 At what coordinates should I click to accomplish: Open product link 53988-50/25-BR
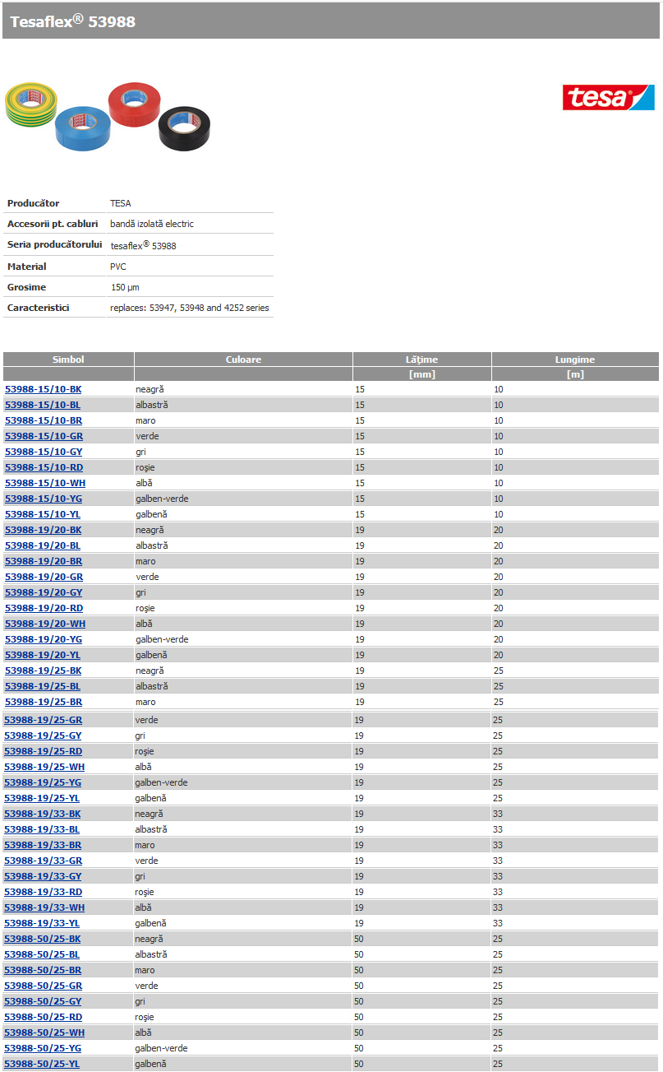(x=44, y=970)
